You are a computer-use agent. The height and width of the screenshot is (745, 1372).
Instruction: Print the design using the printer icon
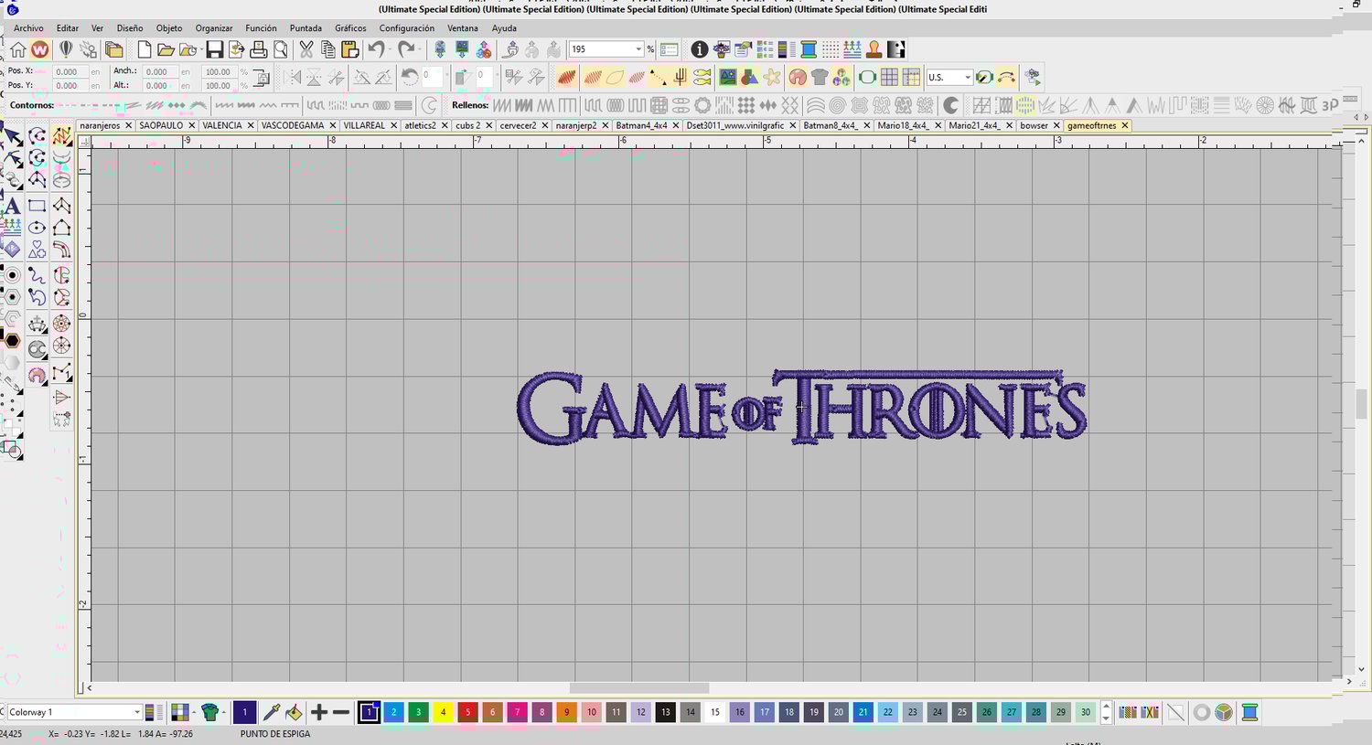pyautogui.click(x=259, y=49)
